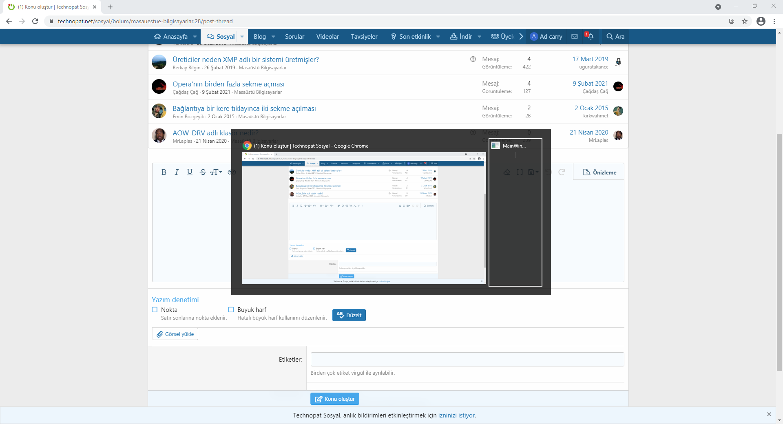
Task: Select the MainWin window in task switcher
Action: pyautogui.click(x=515, y=212)
